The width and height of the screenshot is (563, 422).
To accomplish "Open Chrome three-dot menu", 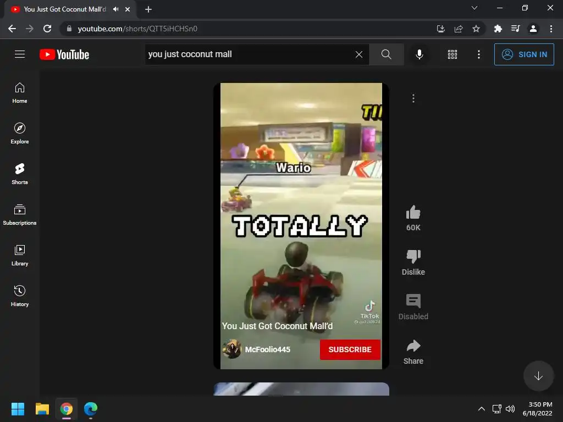I will 551,29.
